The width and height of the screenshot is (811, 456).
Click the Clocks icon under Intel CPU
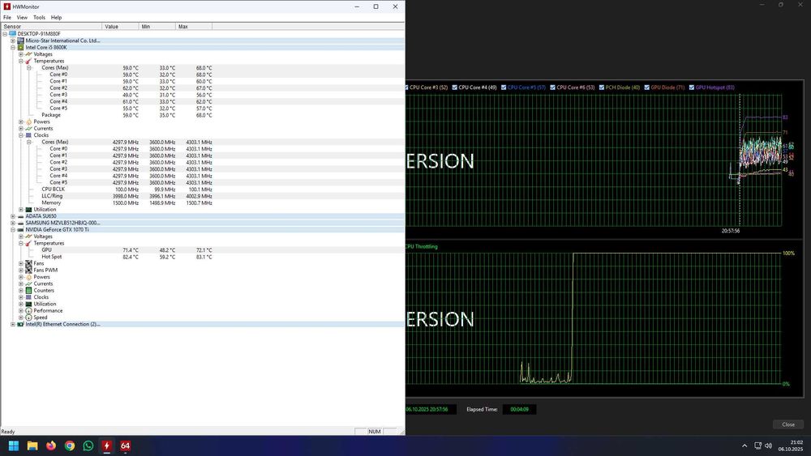coord(29,135)
